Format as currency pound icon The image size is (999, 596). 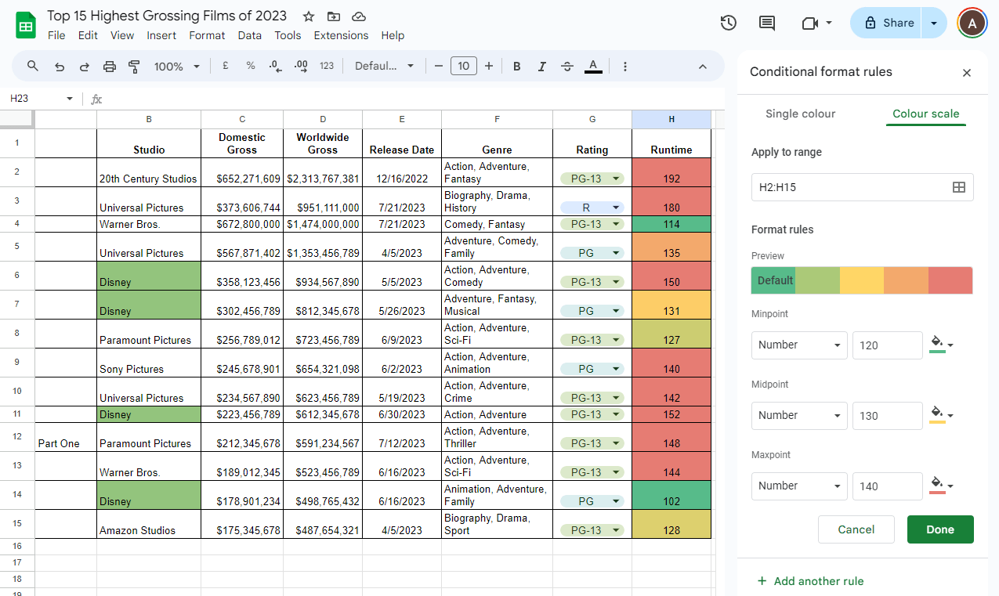click(x=226, y=66)
